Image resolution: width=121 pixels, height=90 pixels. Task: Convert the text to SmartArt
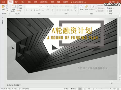(75, 11)
